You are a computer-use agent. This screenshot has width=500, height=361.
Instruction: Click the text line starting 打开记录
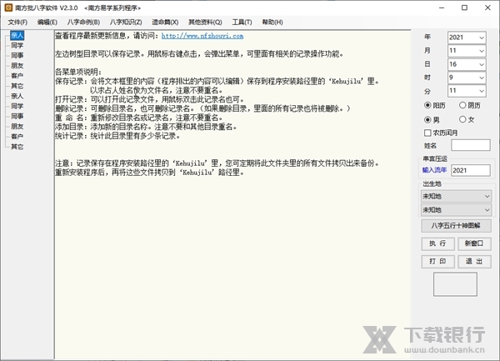point(150,99)
